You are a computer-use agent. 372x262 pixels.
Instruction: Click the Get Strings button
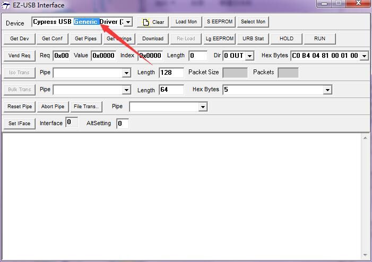119,39
